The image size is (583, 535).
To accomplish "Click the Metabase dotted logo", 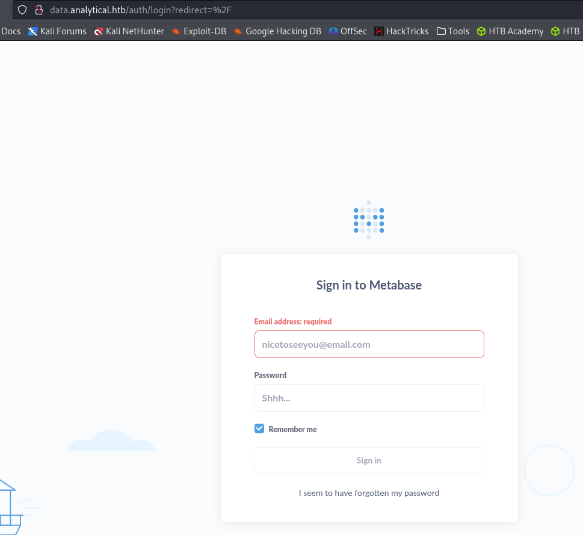I will 369,220.
